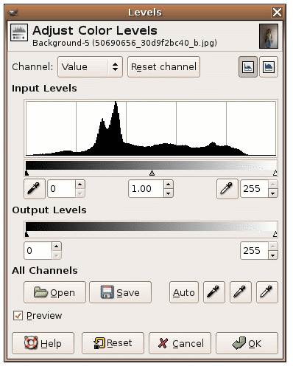Screen dimensions: 293x369
Task: Open the Channel dropdown showing Value
Action: point(90,67)
